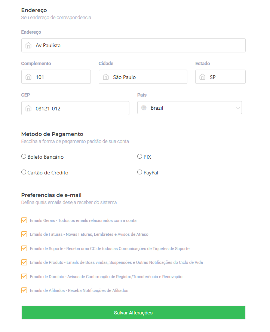Uncheck Emails de Produto checkbox
The image size is (270, 332).
[24, 262]
